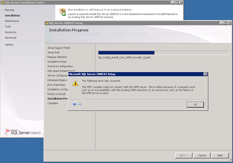Image resolution: width=233 pixels, height=163 pixels.
Task: Select Complete step
Action: (x=53, y=103)
